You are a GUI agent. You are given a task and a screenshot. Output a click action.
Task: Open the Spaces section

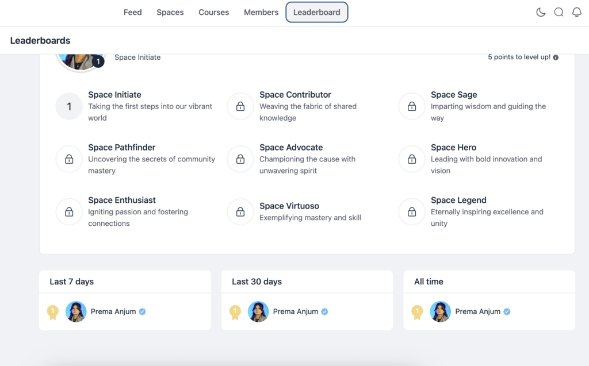pos(170,12)
